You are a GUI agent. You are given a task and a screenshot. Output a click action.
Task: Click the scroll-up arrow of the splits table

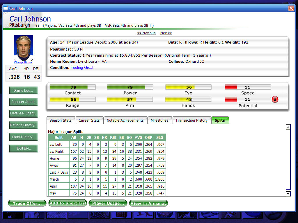tap(288, 127)
